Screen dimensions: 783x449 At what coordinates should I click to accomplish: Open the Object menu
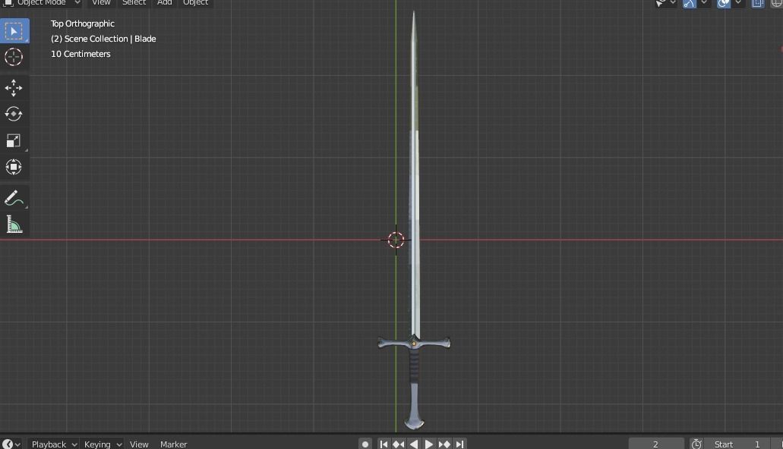(x=195, y=3)
